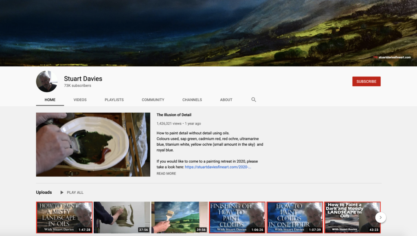Viewport: 417px width, 236px height.
Task: Play the 'How To Paint A Misty Landscape In Oils' video
Action: coord(64,217)
